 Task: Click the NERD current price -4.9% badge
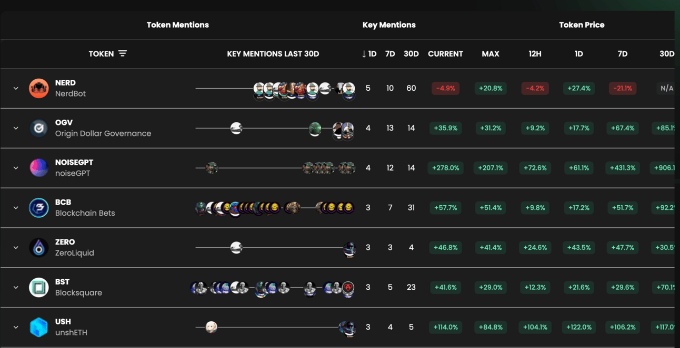tap(445, 88)
